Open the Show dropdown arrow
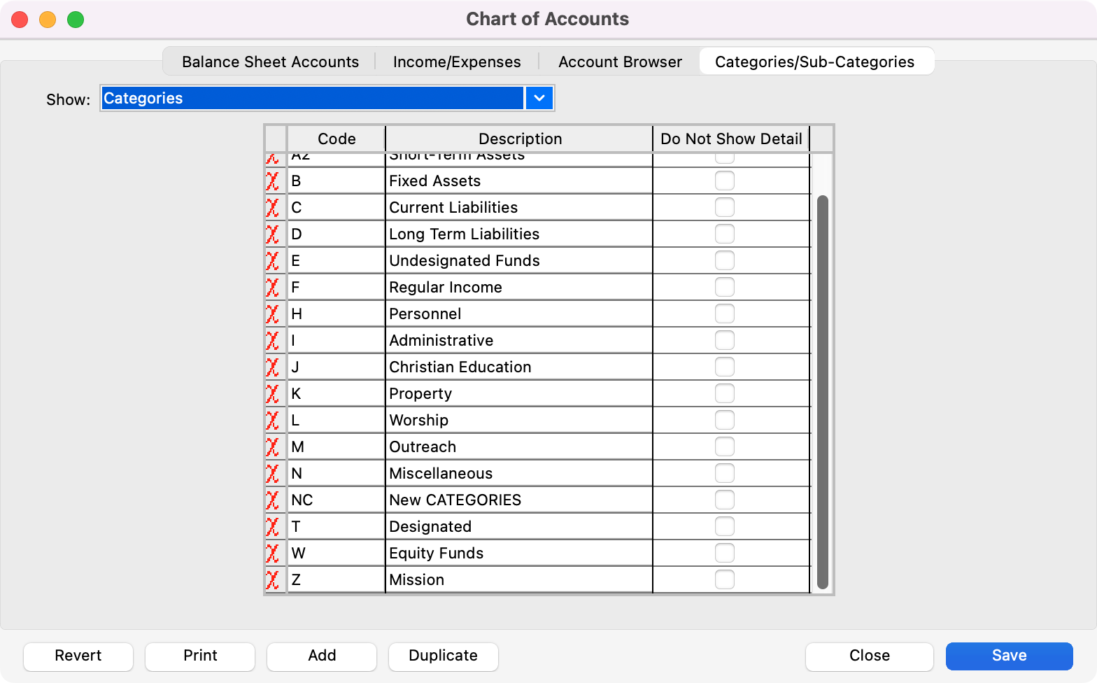 pyautogui.click(x=539, y=98)
